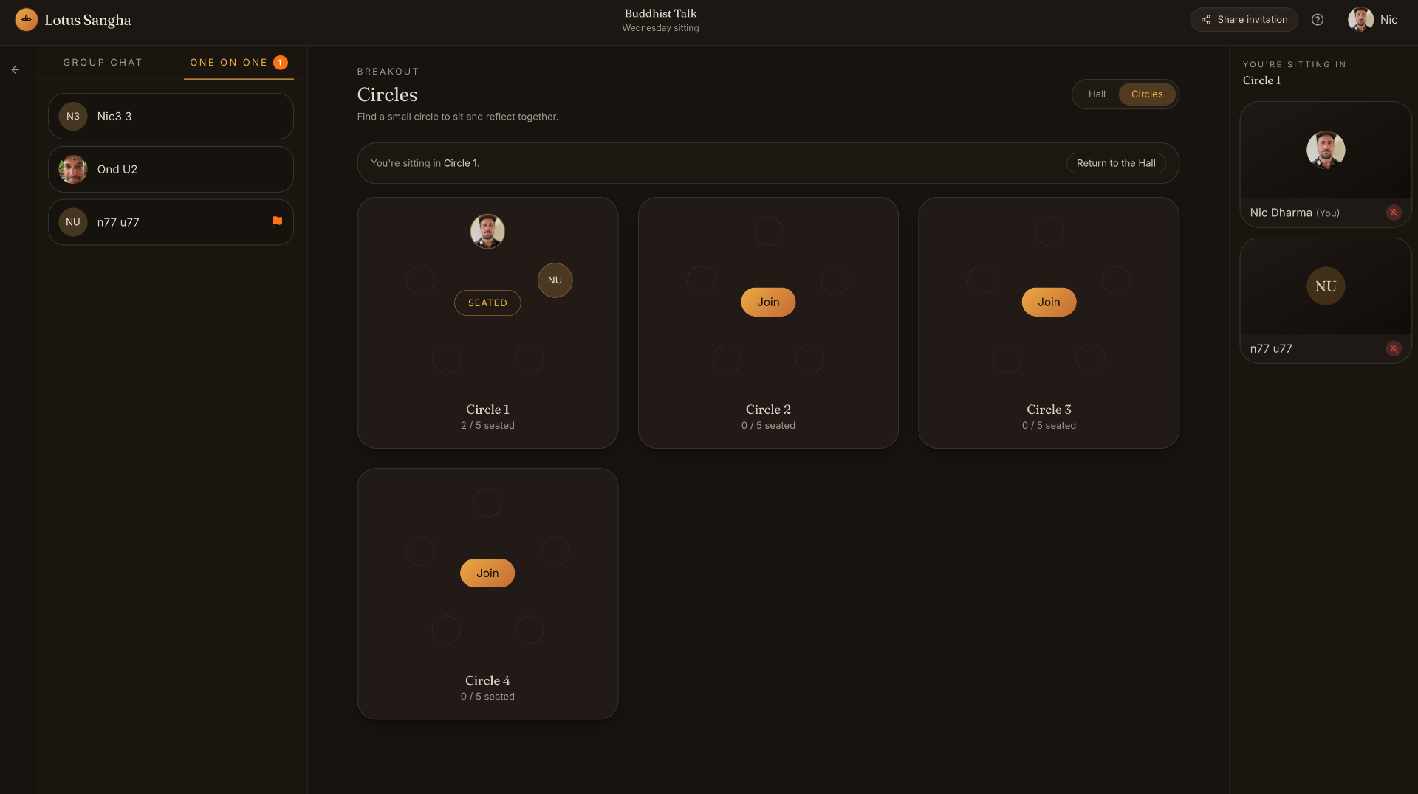Screen dimensions: 1418x794
Task: Click '2 / 5 seated' text
Action: coord(487,426)
